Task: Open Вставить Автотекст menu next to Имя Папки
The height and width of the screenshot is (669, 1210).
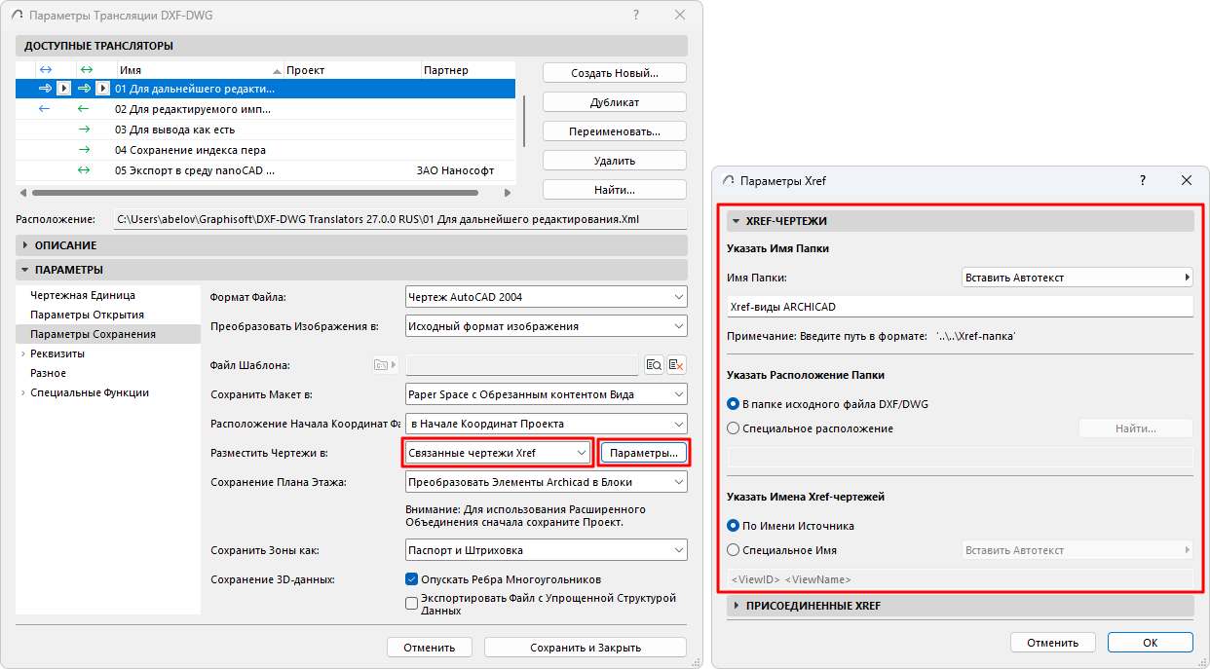Action: [1078, 278]
